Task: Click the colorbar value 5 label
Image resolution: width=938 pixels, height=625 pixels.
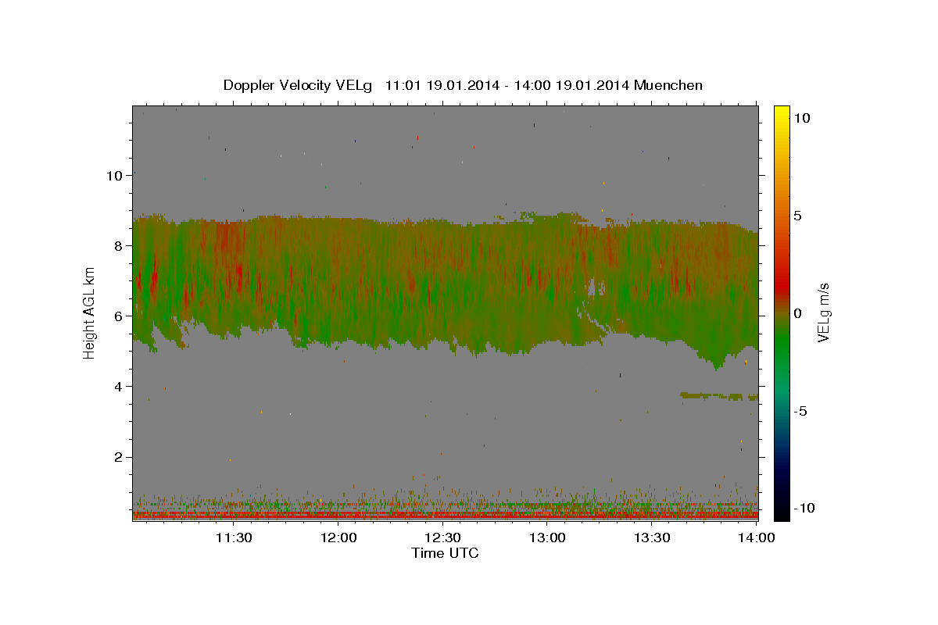Action: point(797,215)
